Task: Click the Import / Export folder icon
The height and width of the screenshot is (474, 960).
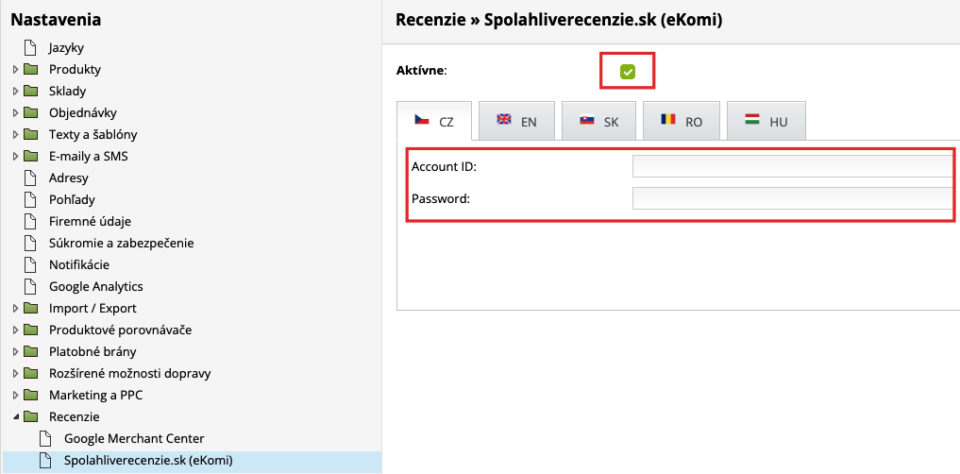Action: click(x=30, y=308)
